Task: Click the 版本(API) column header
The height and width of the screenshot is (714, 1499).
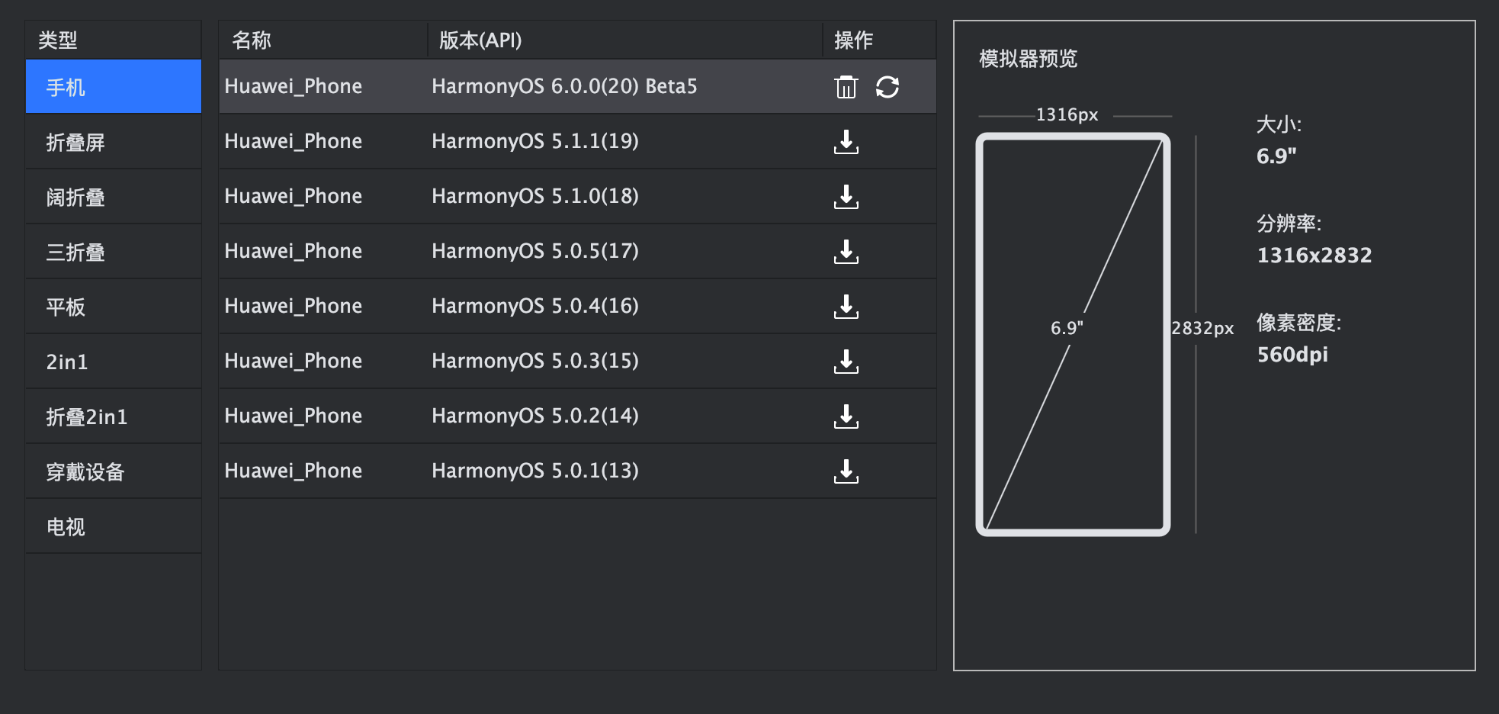Action: tap(480, 40)
